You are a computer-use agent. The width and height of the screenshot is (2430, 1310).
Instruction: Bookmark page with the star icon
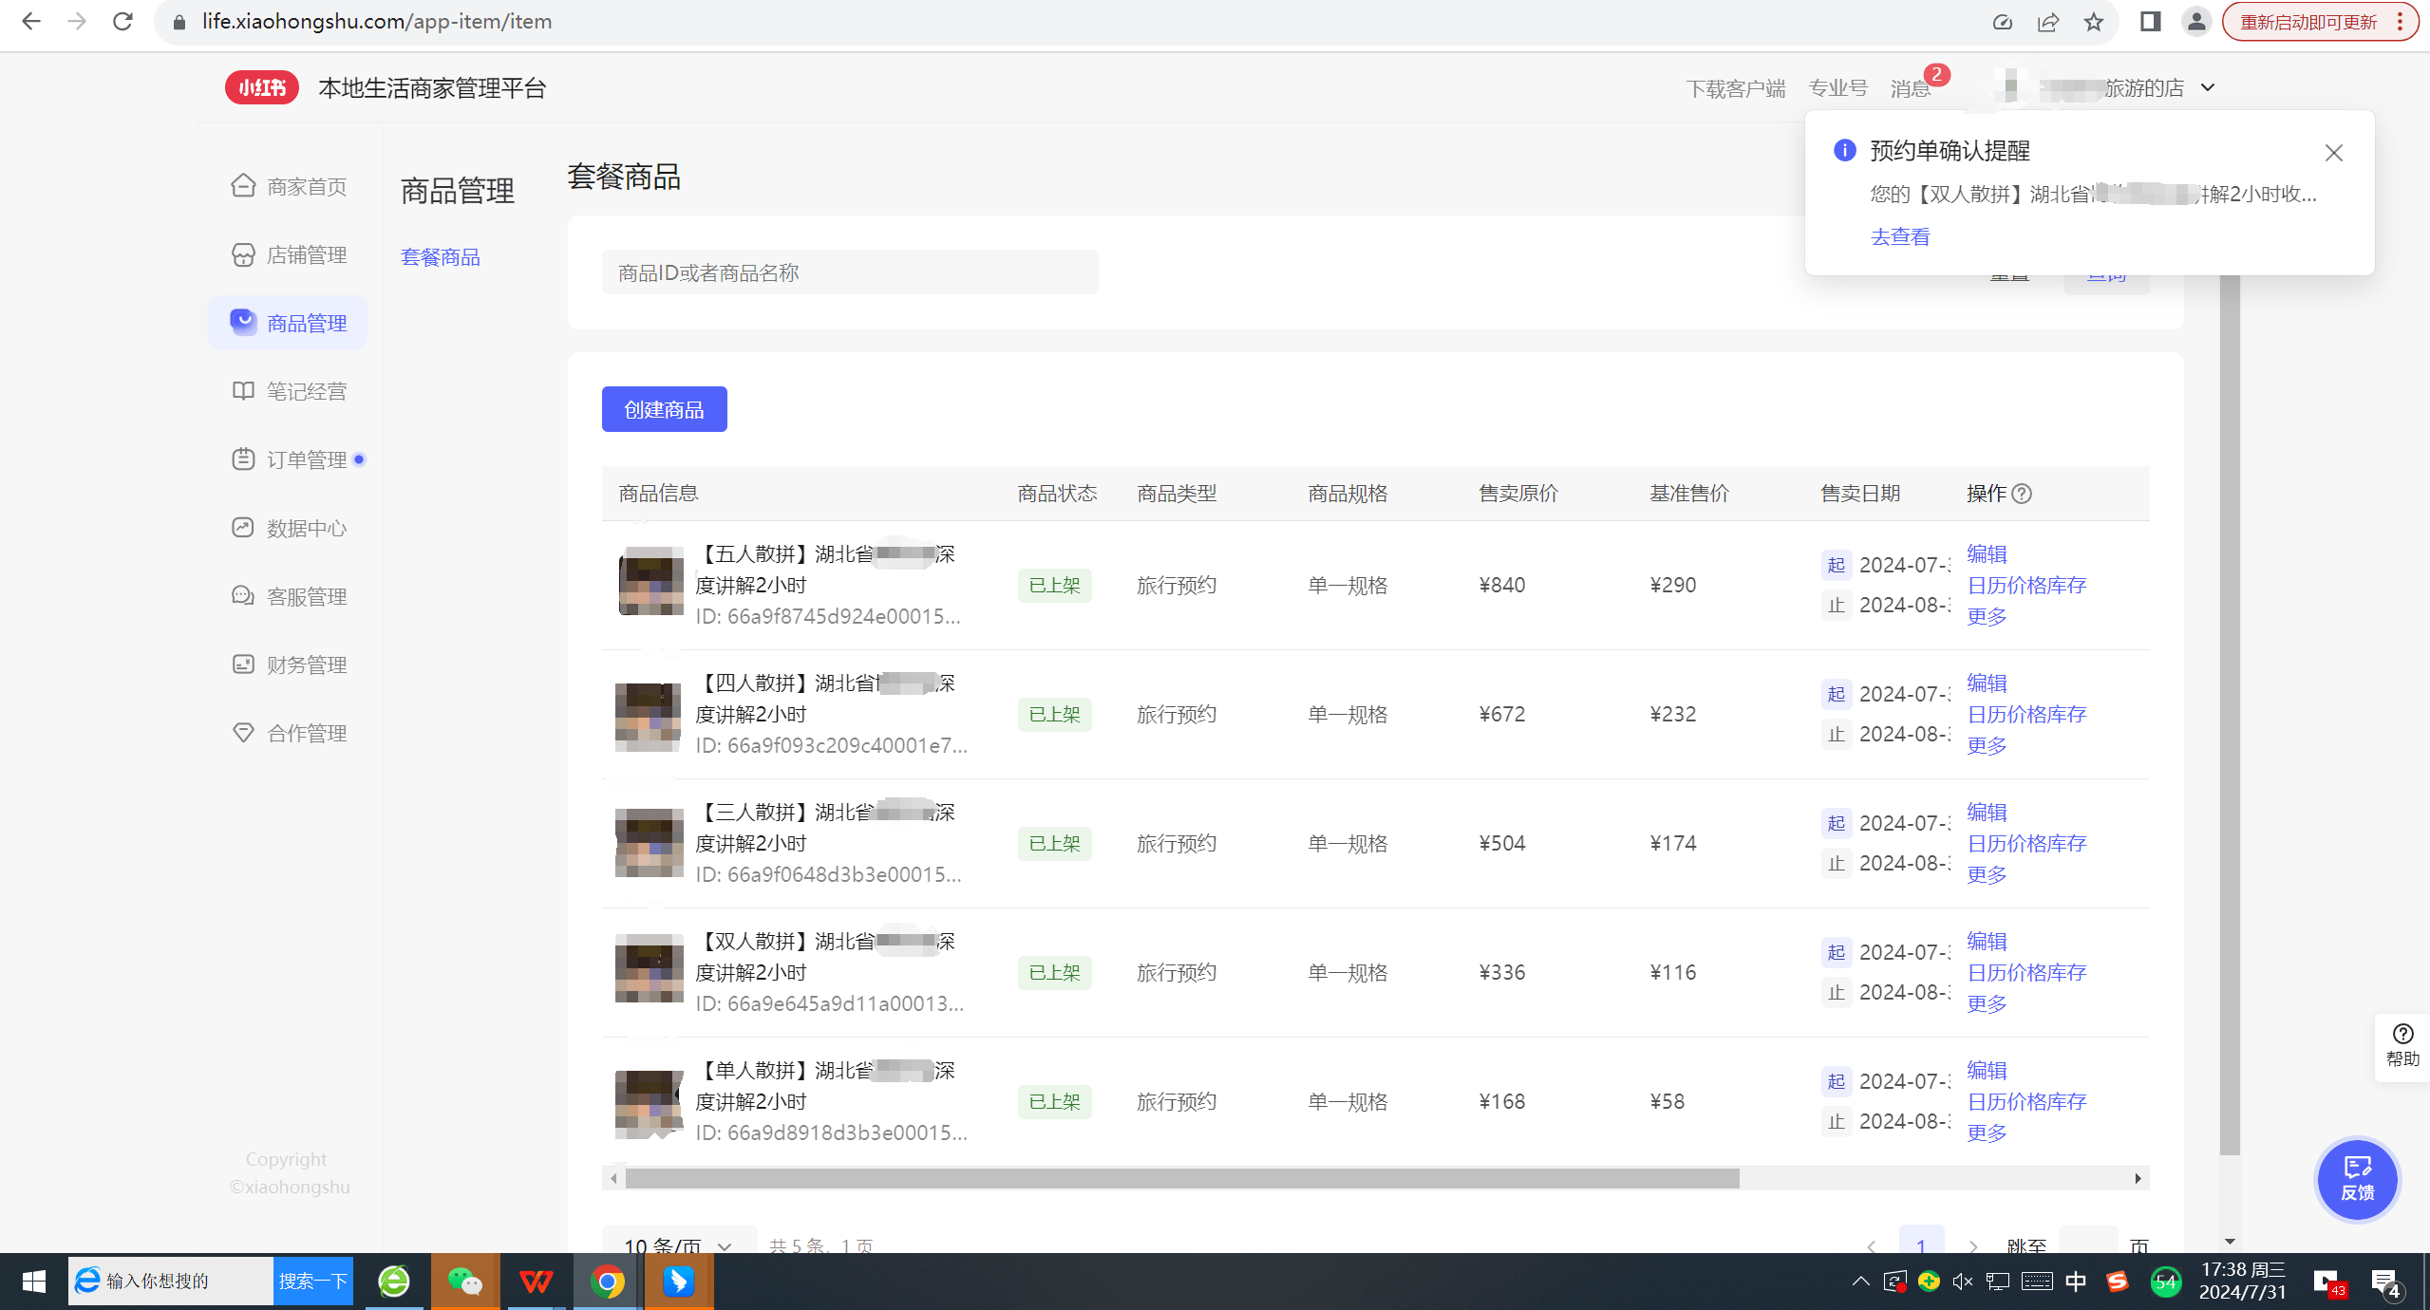(x=2094, y=22)
